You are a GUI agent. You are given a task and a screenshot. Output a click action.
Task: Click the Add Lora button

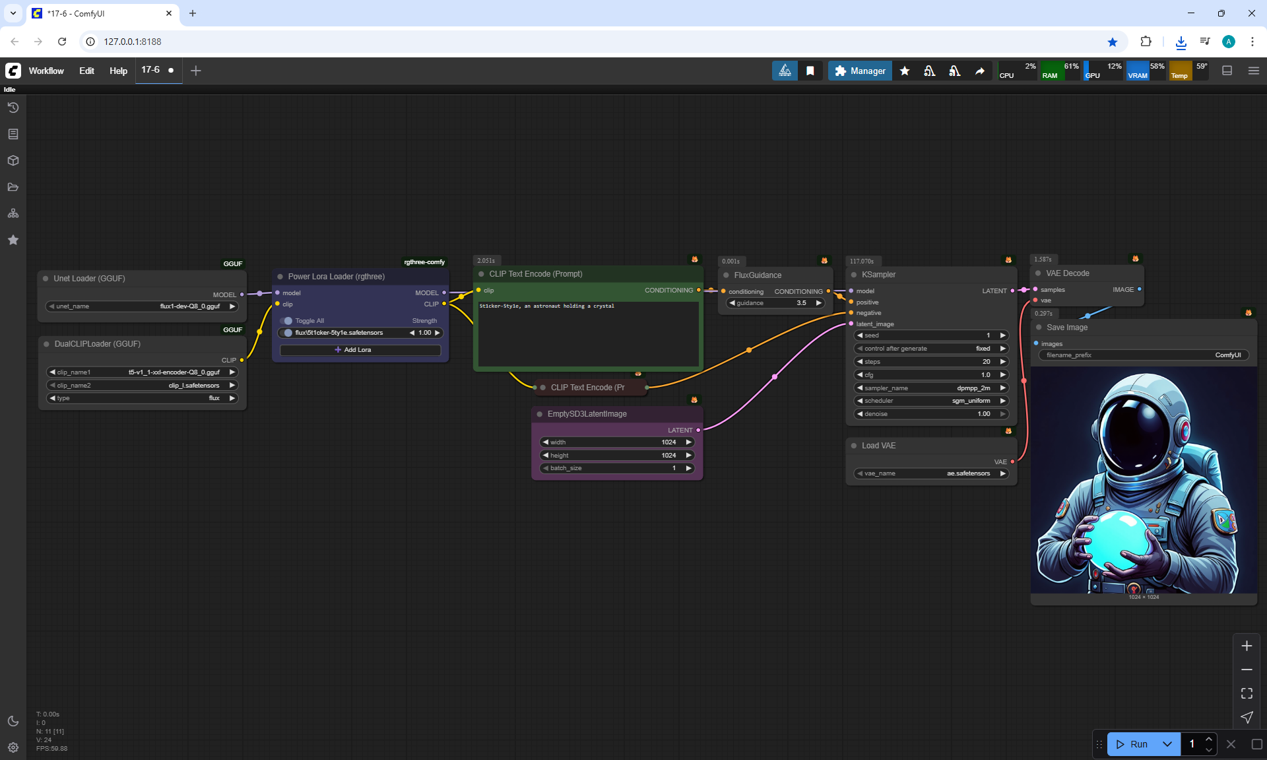(360, 350)
